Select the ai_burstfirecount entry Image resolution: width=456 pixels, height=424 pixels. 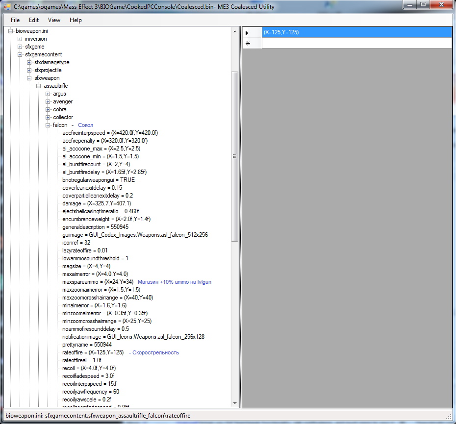coord(96,164)
